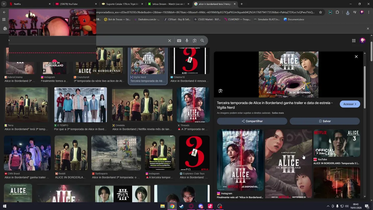373x210 pixels.
Task: Open the Chrome profile icon in toolbar
Action: 362,12
